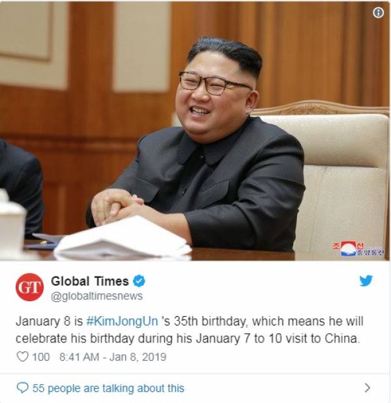Open the 8:41 AM - Jan 8, 2019 timestamp
391x403 pixels.
pos(113,357)
